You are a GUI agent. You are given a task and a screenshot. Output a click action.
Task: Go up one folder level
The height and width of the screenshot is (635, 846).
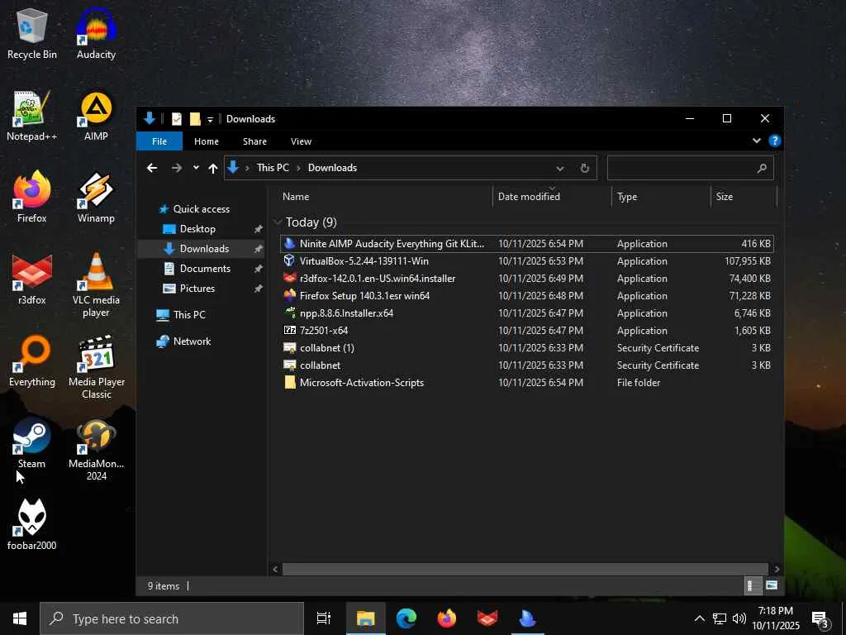tap(213, 169)
